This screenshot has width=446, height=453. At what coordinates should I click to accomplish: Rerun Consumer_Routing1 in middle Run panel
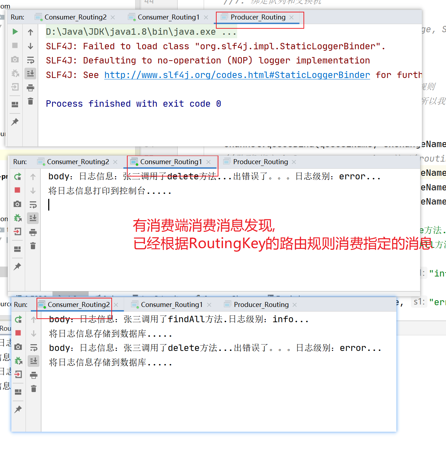click(17, 176)
